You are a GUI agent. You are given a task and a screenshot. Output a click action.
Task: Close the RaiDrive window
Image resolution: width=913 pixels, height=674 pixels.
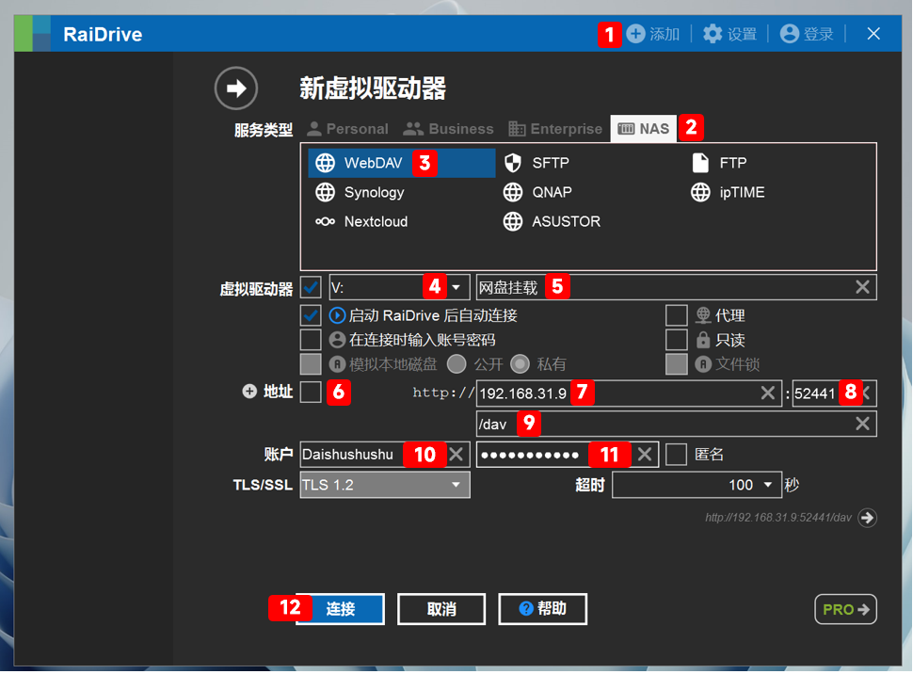pos(873,34)
